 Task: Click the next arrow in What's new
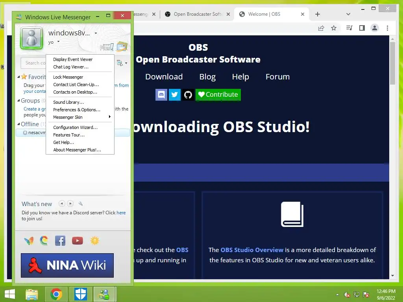70,204
